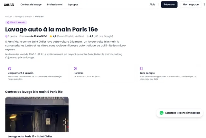Click the hand icon above Uniquement à la main

(x=9, y=68)
